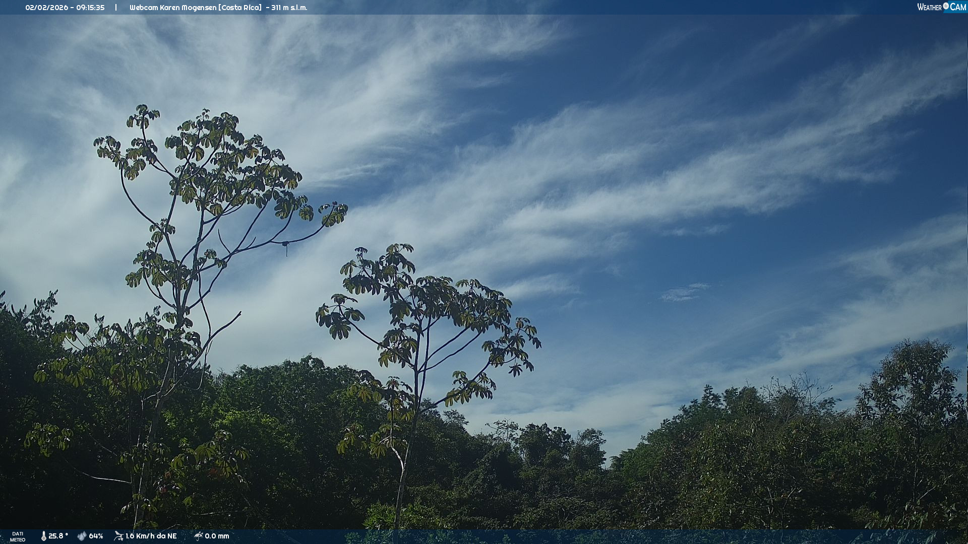This screenshot has width=968, height=544.
Task: Click the thermometer temperature icon
Action: click(x=44, y=536)
